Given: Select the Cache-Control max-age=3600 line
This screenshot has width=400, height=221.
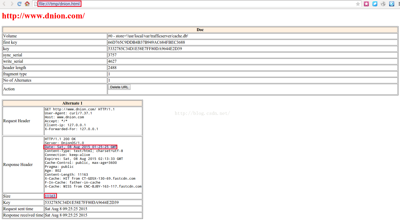Looking at the screenshot, I should coord(81,163).
